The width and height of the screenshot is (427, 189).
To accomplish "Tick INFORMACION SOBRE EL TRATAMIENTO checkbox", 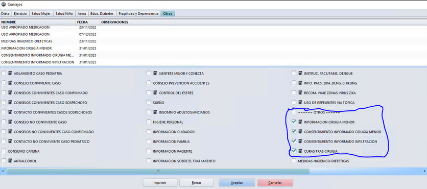I will click(x=149, y=161).
